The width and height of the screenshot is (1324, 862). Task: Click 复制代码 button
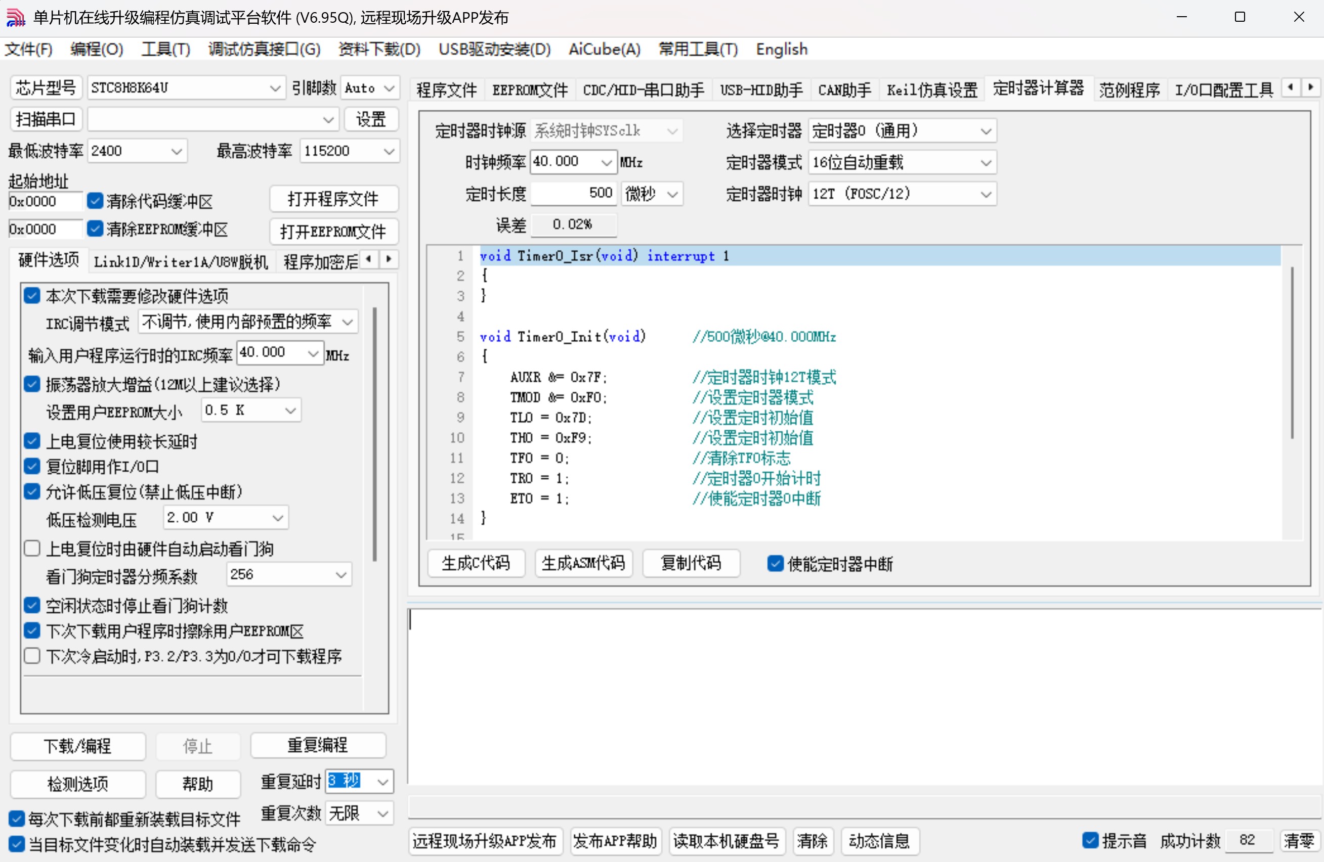click(691, 563)
